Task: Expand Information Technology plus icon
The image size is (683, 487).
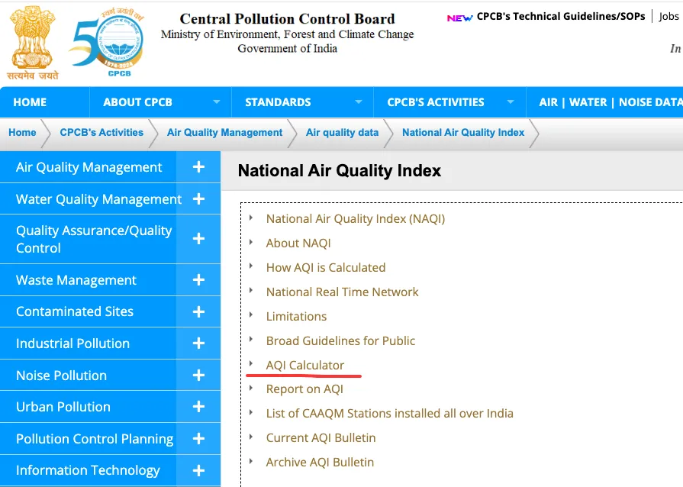Action: tap(198, 470)
